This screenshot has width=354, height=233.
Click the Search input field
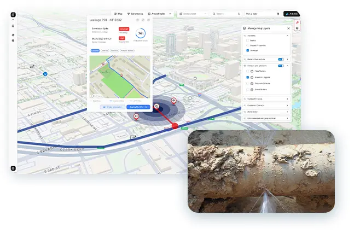[227, 14]
